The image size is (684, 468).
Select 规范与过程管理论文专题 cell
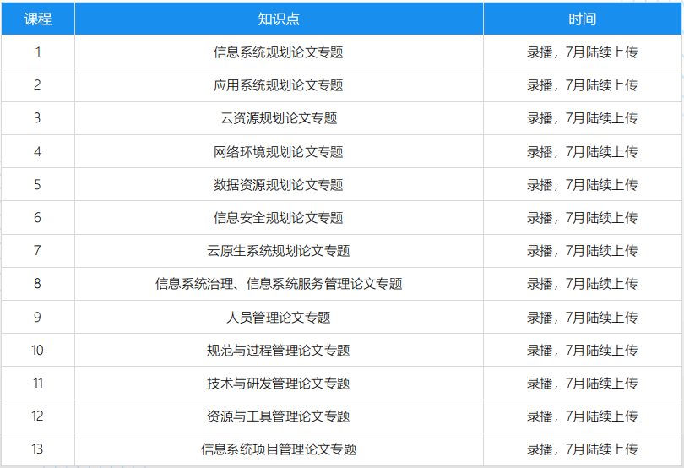[x=279, y=351]
